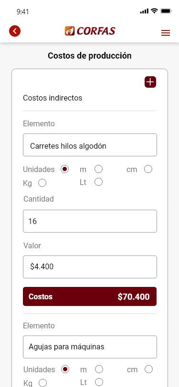The width and height of the screenshot is (179, 387).
Task: Add a new cost with plus icon
Action: tap(150, 82)
